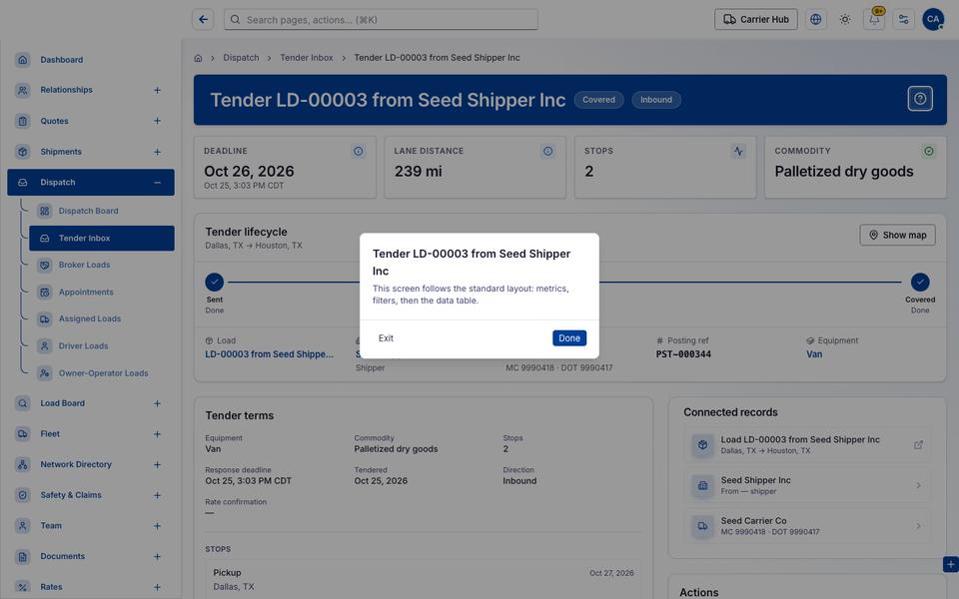Open the notifications bell
Viewport: 959px width, 599px height.
[874, 20]
